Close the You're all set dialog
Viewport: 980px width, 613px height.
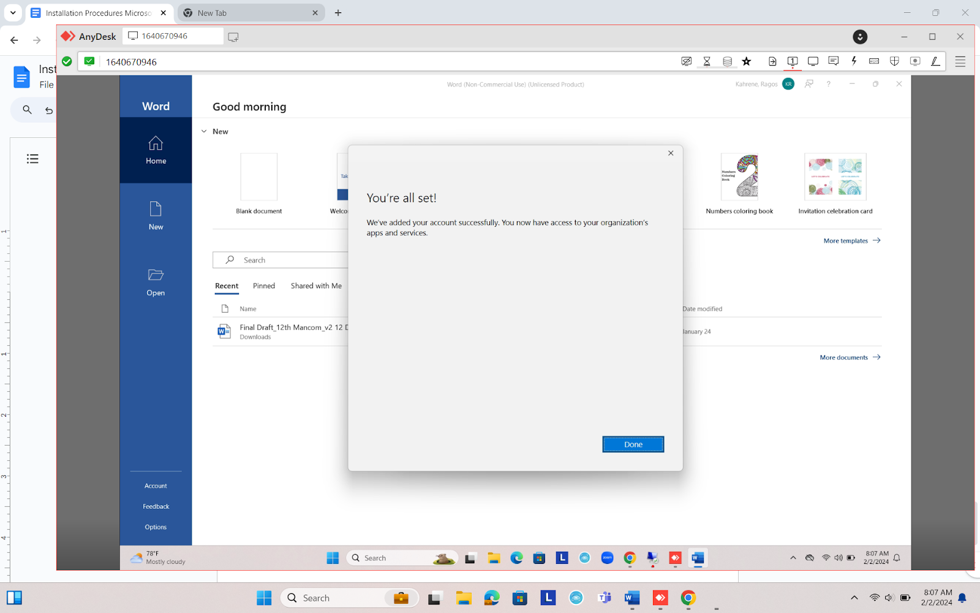click(x=671, y=153)
